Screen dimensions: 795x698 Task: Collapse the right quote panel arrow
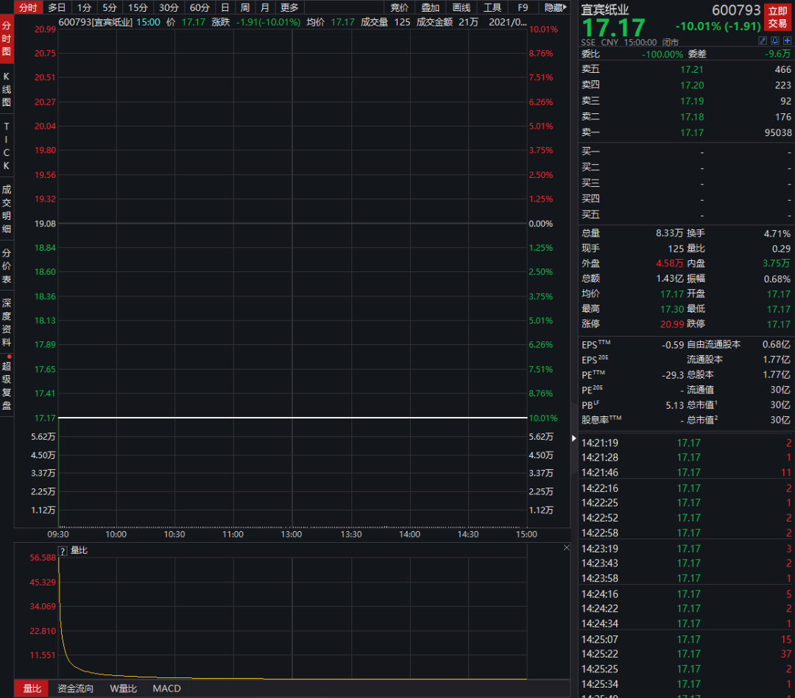tap(574, 438)
